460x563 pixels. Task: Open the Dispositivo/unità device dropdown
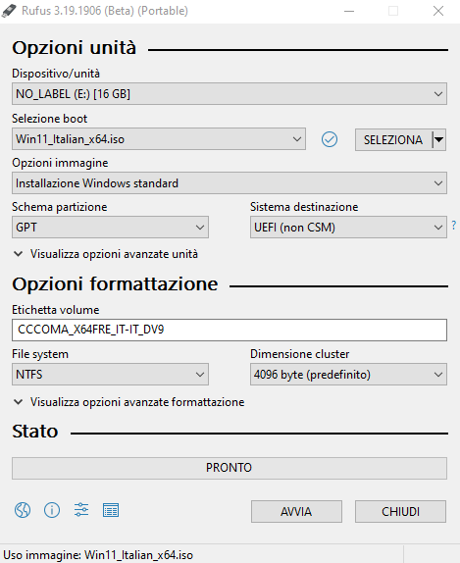pyautogui.click(x=230, y=94)
